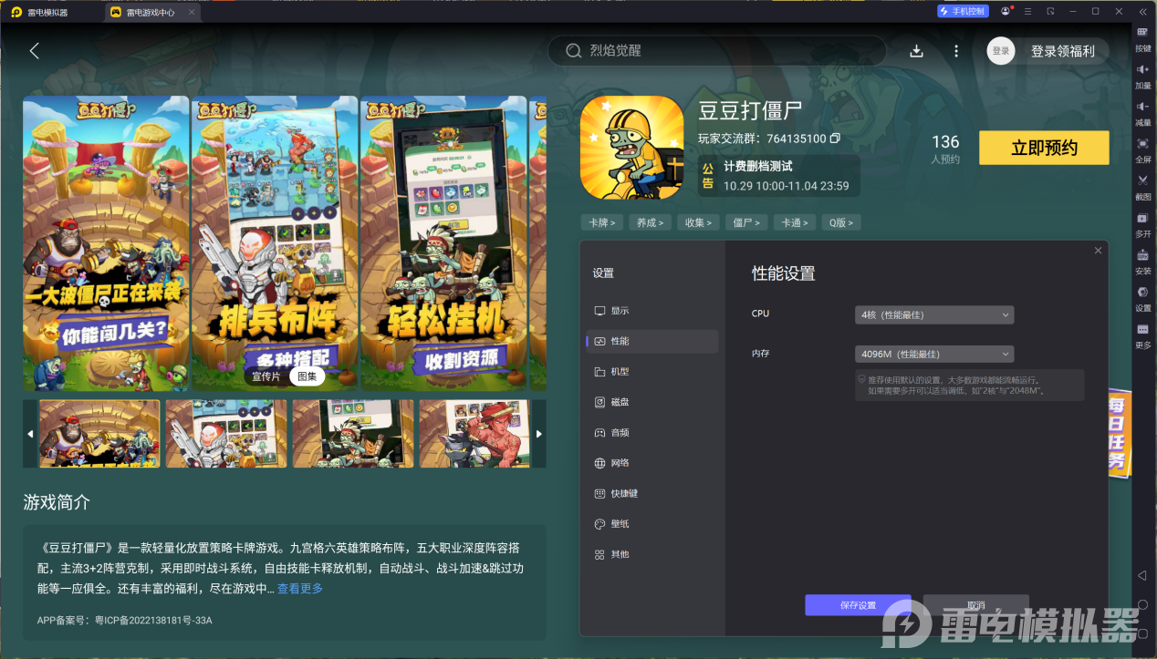Image resolution: width=1157 pixels, height=659 pixels.
Task: Select 显示 display in settings menu
Action: tap(620, 311)
